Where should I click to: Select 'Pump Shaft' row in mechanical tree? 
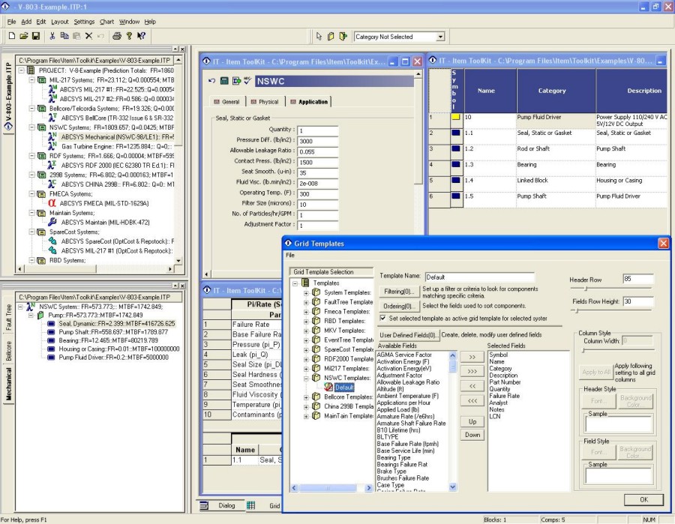click(x=113, y=331)
